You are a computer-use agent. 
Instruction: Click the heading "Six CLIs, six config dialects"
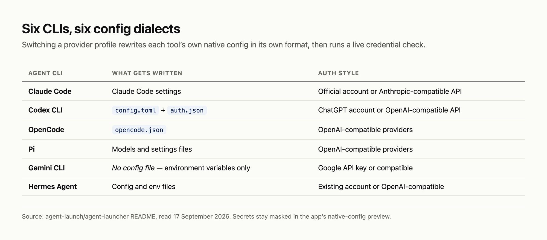pos(101,29)
